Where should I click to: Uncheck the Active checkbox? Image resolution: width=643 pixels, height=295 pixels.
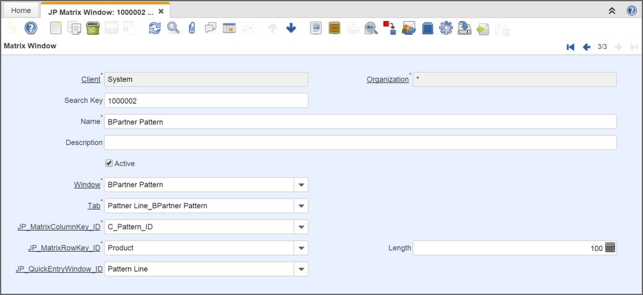[110, 164]
